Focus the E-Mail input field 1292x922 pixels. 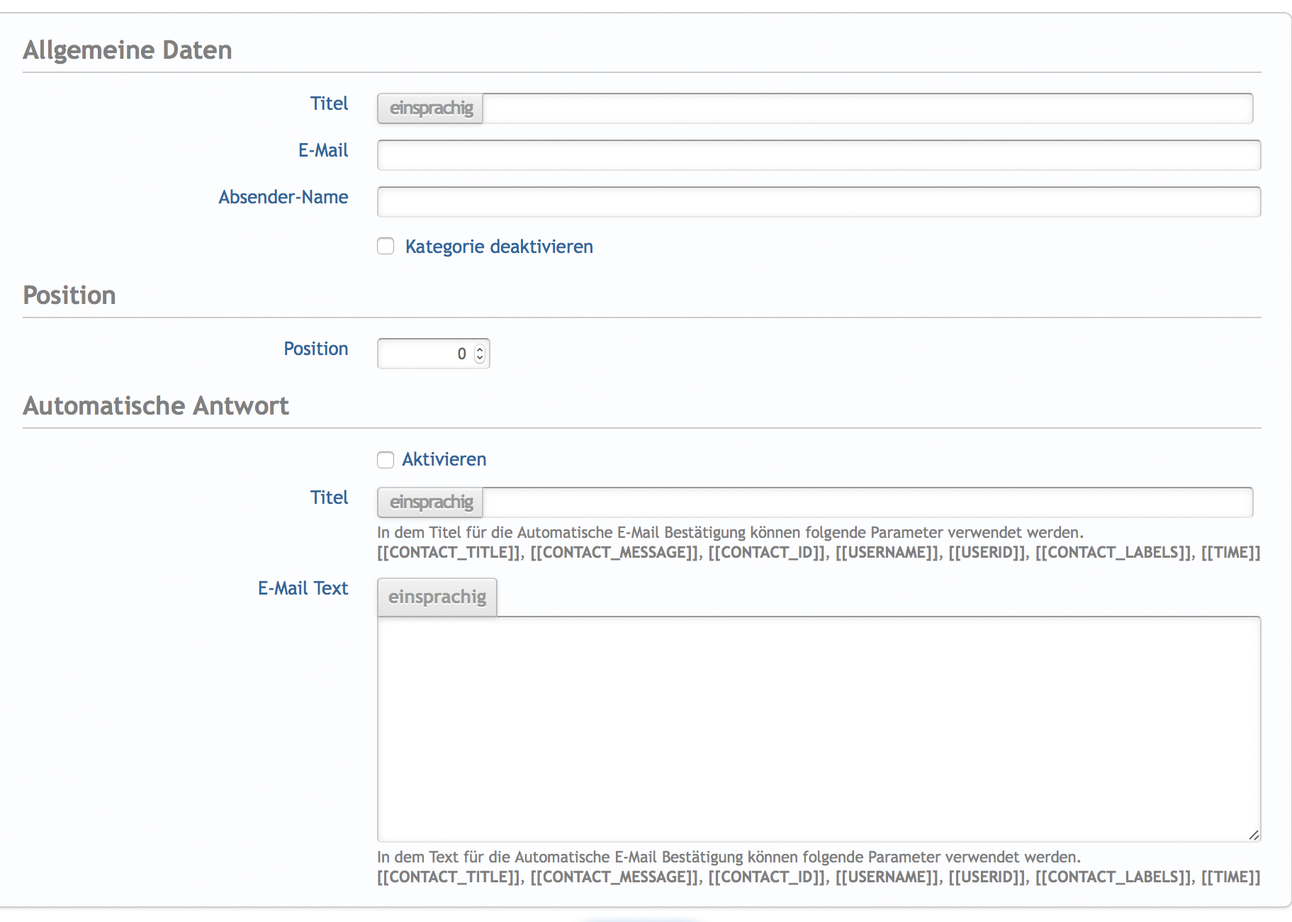coord(819,155)
